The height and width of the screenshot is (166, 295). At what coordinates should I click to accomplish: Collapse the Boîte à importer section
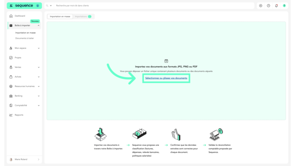tap(39, 26)
